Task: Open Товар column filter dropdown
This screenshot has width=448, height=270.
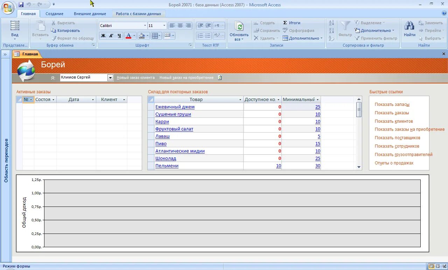Action: point(240,100)
